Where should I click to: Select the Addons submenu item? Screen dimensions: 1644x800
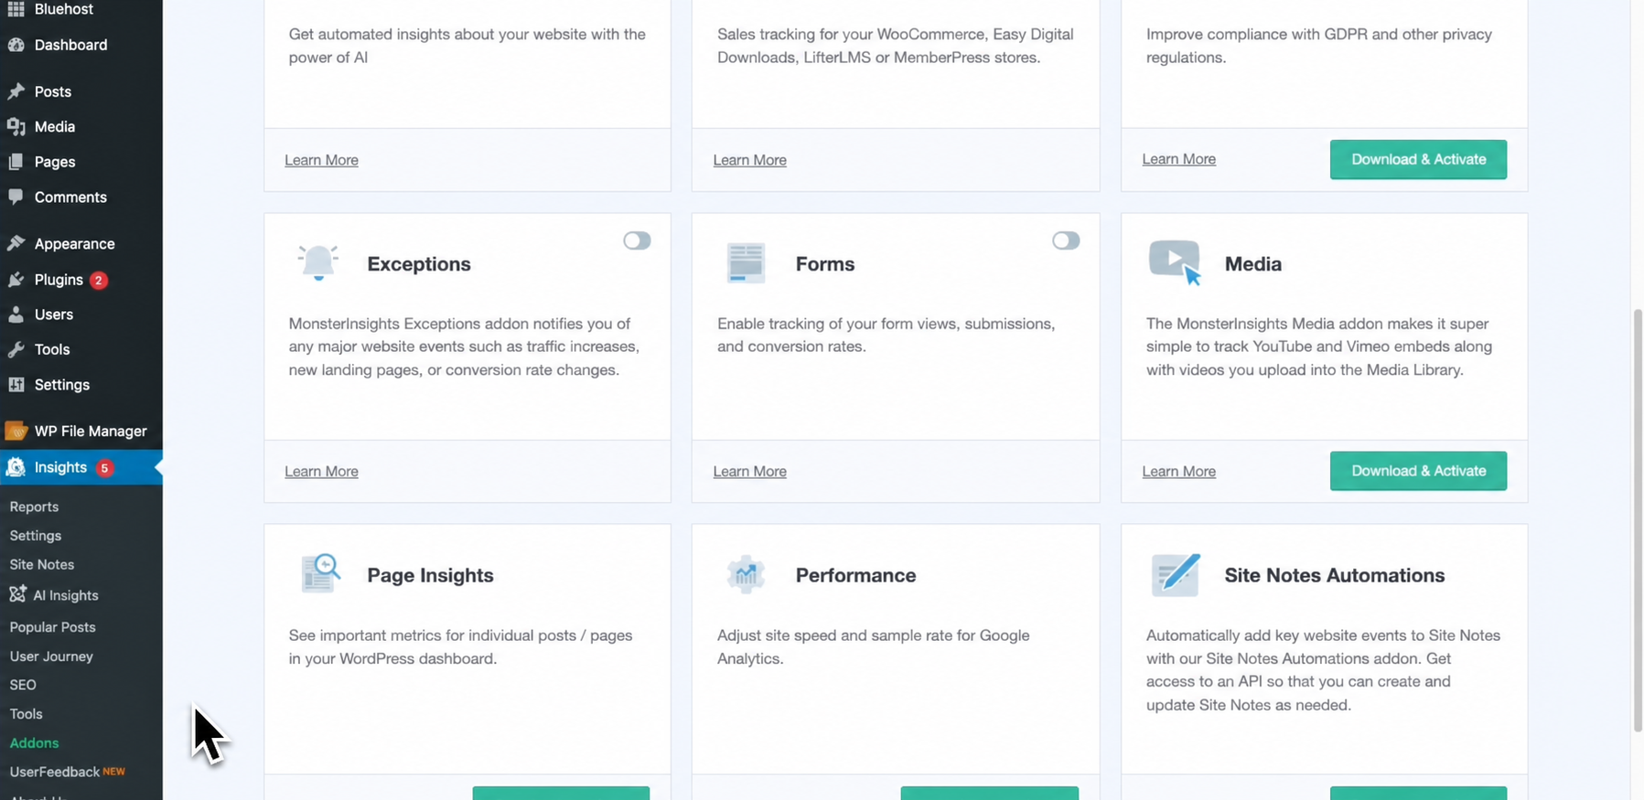(34, 743)
